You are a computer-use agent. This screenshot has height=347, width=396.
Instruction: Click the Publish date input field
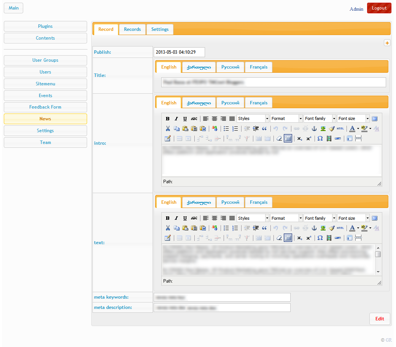tap(179, 52)
